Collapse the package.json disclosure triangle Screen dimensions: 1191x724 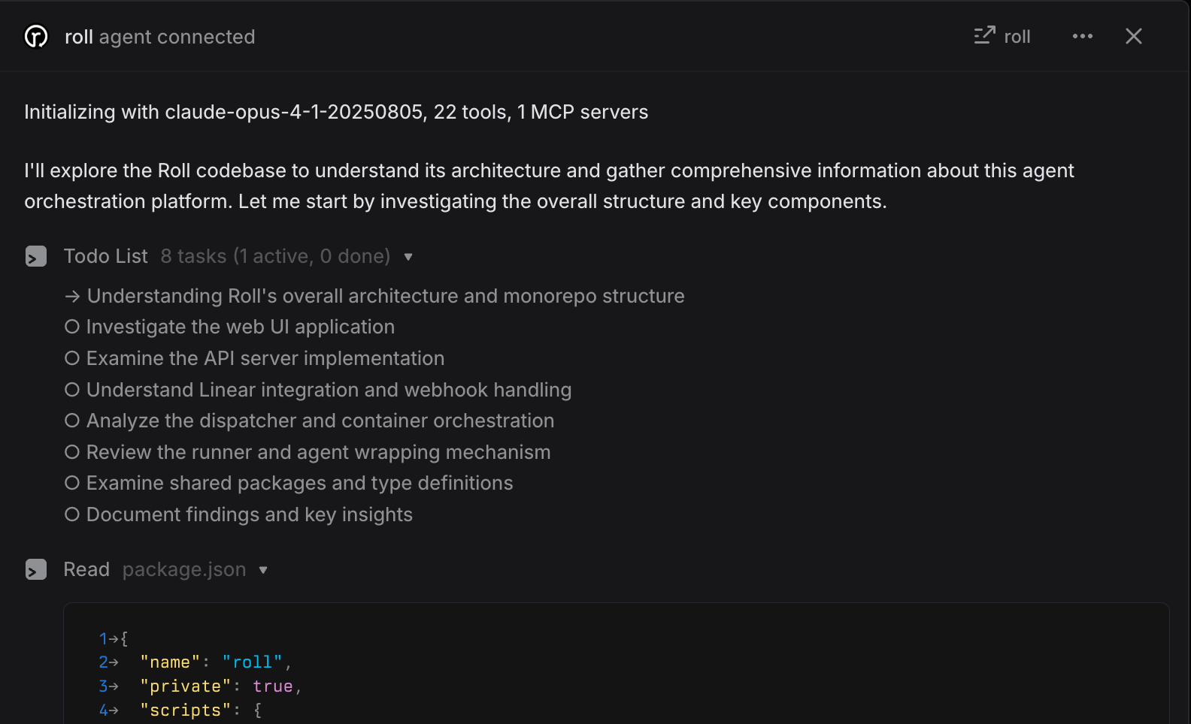pyautogui.click(x=263, y=570)
